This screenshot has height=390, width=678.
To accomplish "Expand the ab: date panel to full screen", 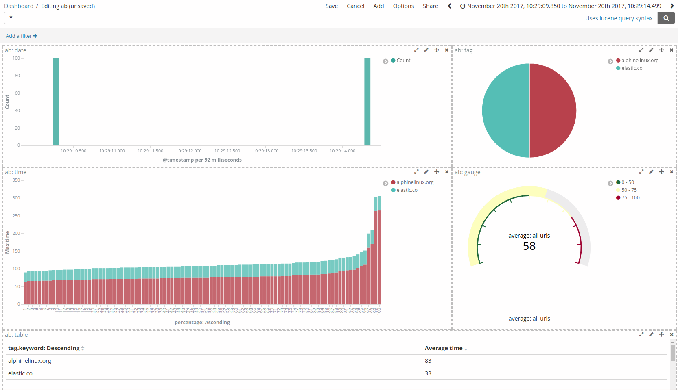I will 416,50.
